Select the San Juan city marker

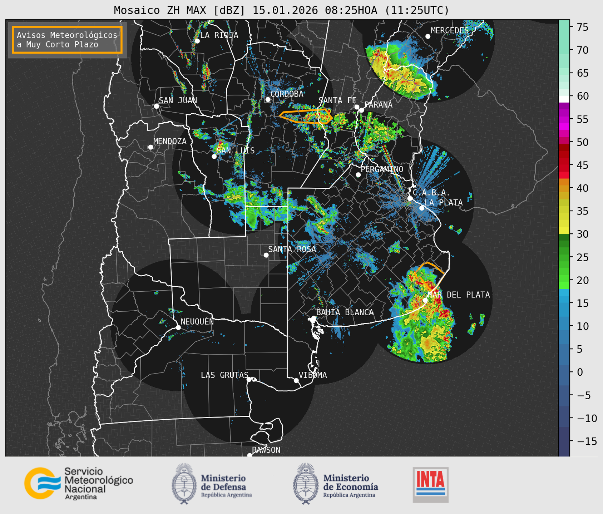pos(156,106)
